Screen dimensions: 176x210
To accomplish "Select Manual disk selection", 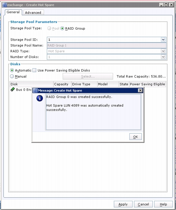I will click(12, 76).
